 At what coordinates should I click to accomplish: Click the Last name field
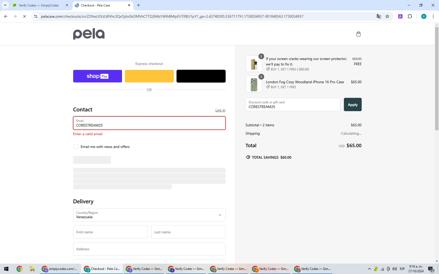[188, 232]
